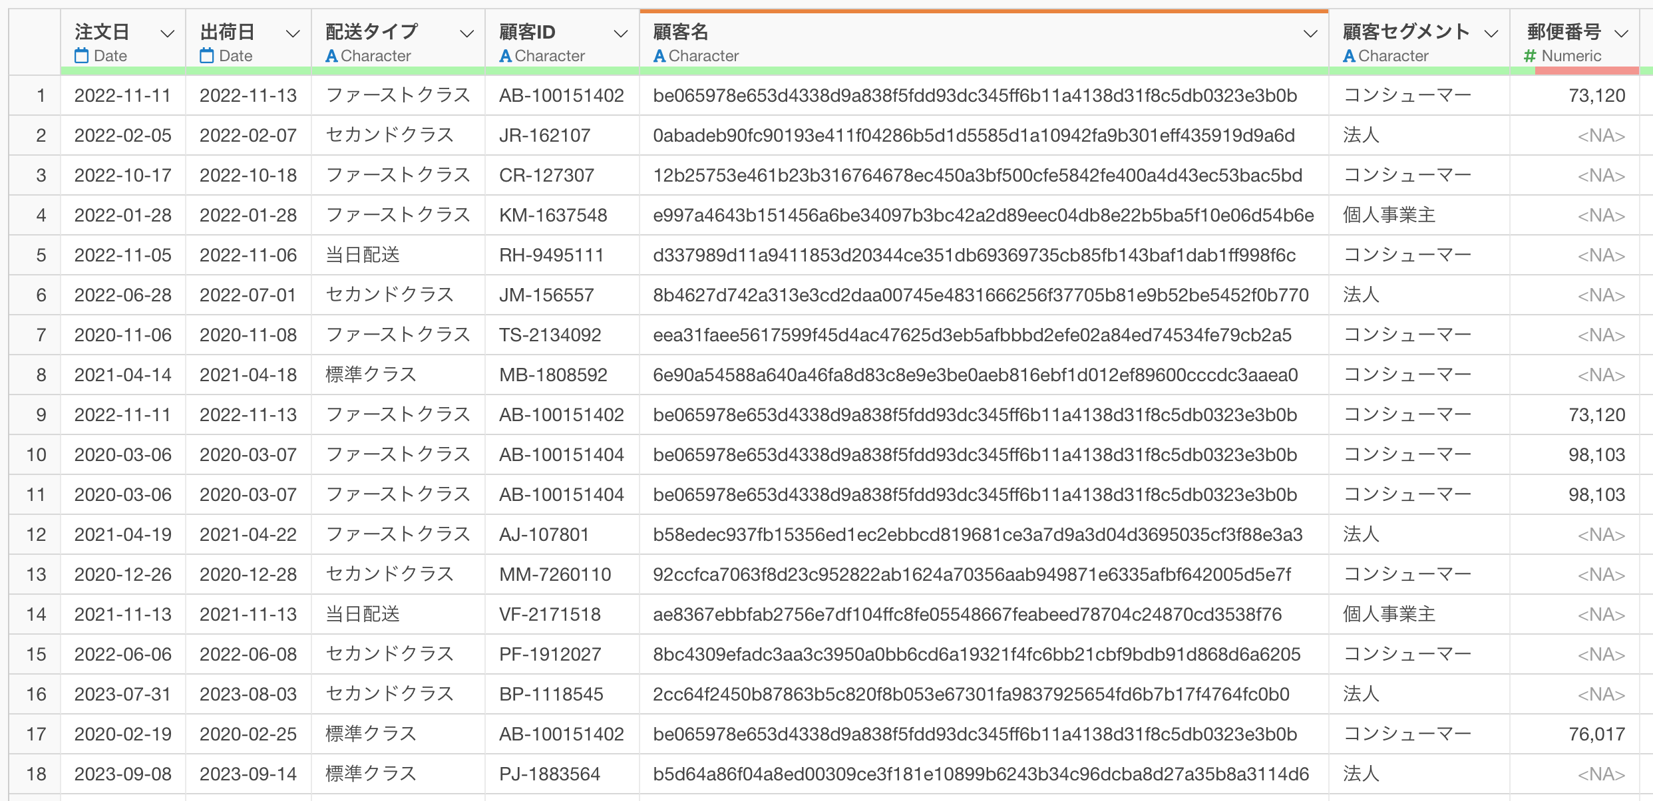Click Character type icon under 顧客名

659,56
